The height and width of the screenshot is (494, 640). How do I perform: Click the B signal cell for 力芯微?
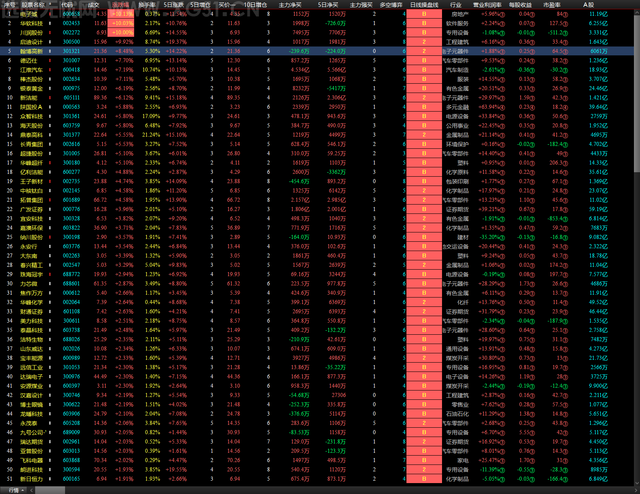pos(424,284)
